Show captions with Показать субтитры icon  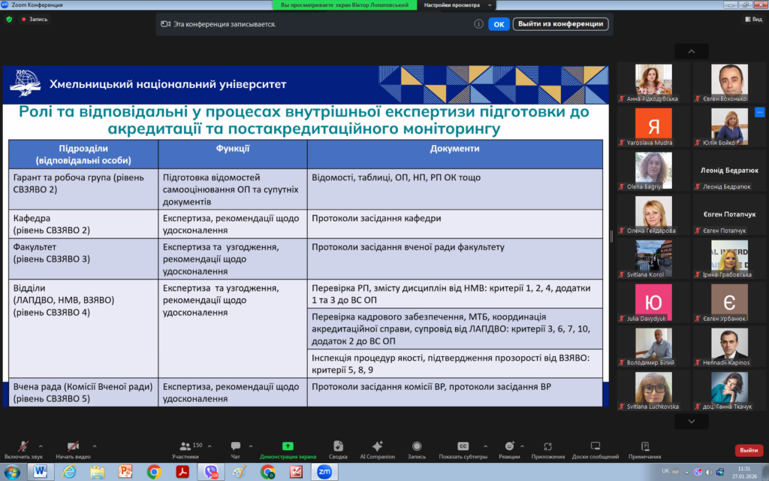pos(463,446)
